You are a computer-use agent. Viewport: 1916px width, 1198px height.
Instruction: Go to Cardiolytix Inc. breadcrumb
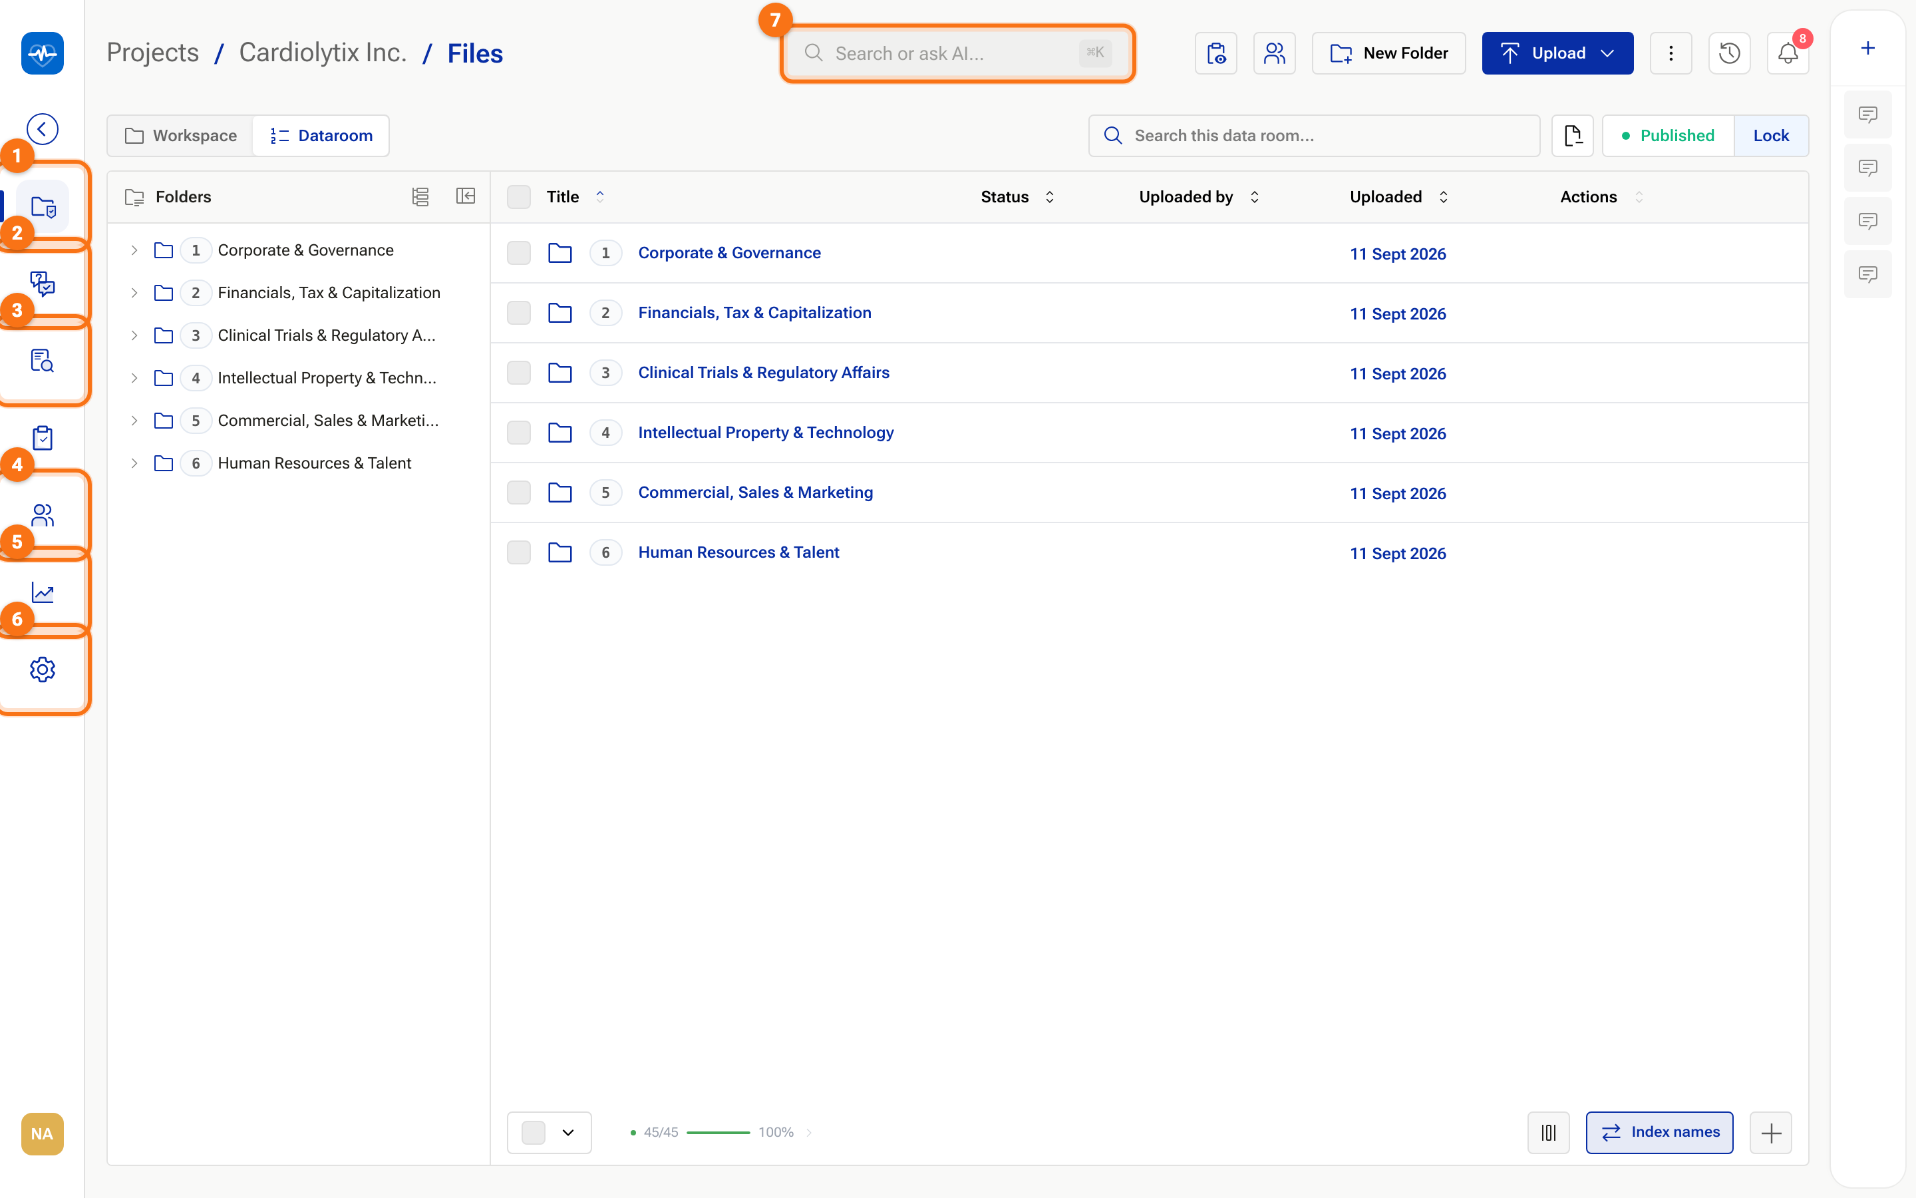pos(323,53)
